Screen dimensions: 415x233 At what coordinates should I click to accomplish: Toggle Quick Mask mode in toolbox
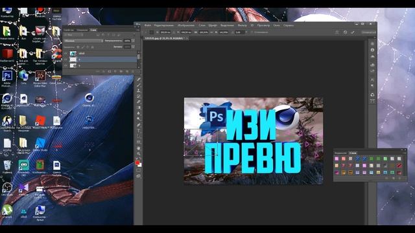(x=138, y=170)
